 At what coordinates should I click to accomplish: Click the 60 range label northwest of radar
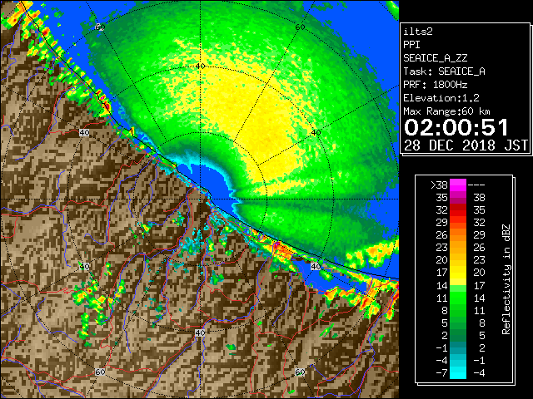pos(100,27)
